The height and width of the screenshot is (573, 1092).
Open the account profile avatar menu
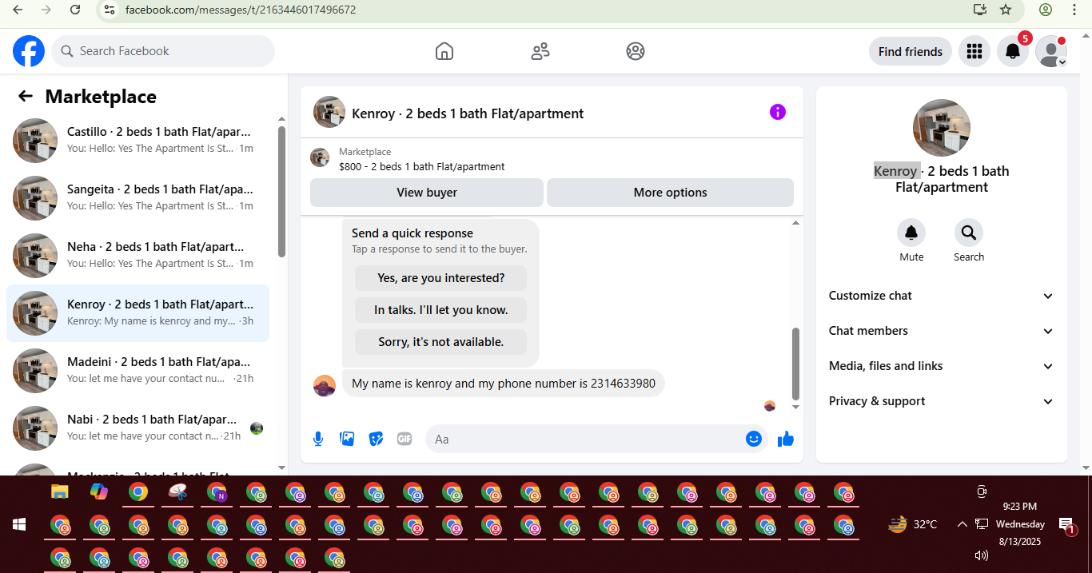tap(1051, 51)
